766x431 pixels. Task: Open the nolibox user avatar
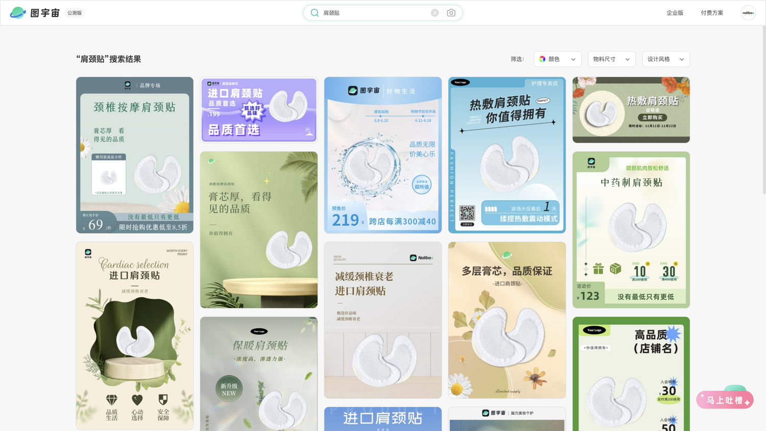coord(748,13)
